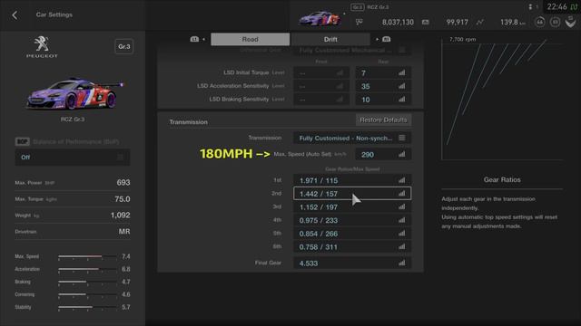
Task: Click the RCZ Gr.3 car image in left panel
Action: click(x=74, y=93)
